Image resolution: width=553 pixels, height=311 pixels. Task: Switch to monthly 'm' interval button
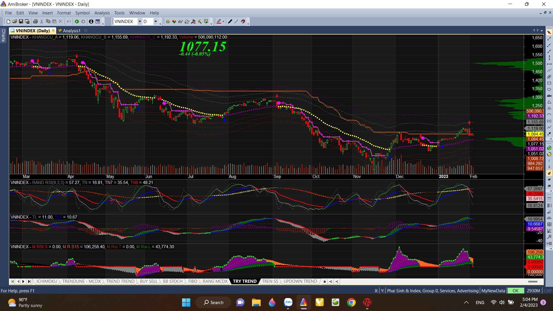click(549, 186)
